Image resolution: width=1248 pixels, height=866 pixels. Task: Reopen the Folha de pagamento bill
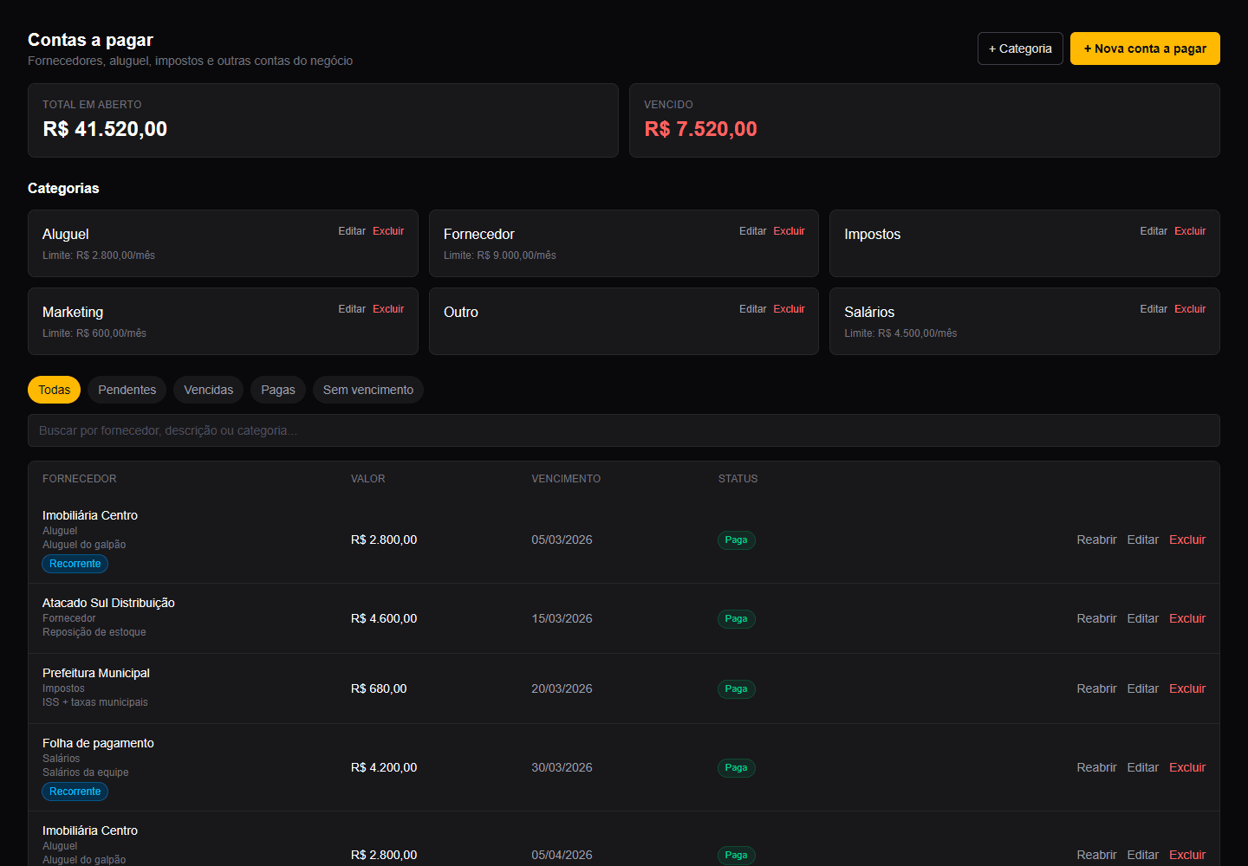[x=1097, y=767]
